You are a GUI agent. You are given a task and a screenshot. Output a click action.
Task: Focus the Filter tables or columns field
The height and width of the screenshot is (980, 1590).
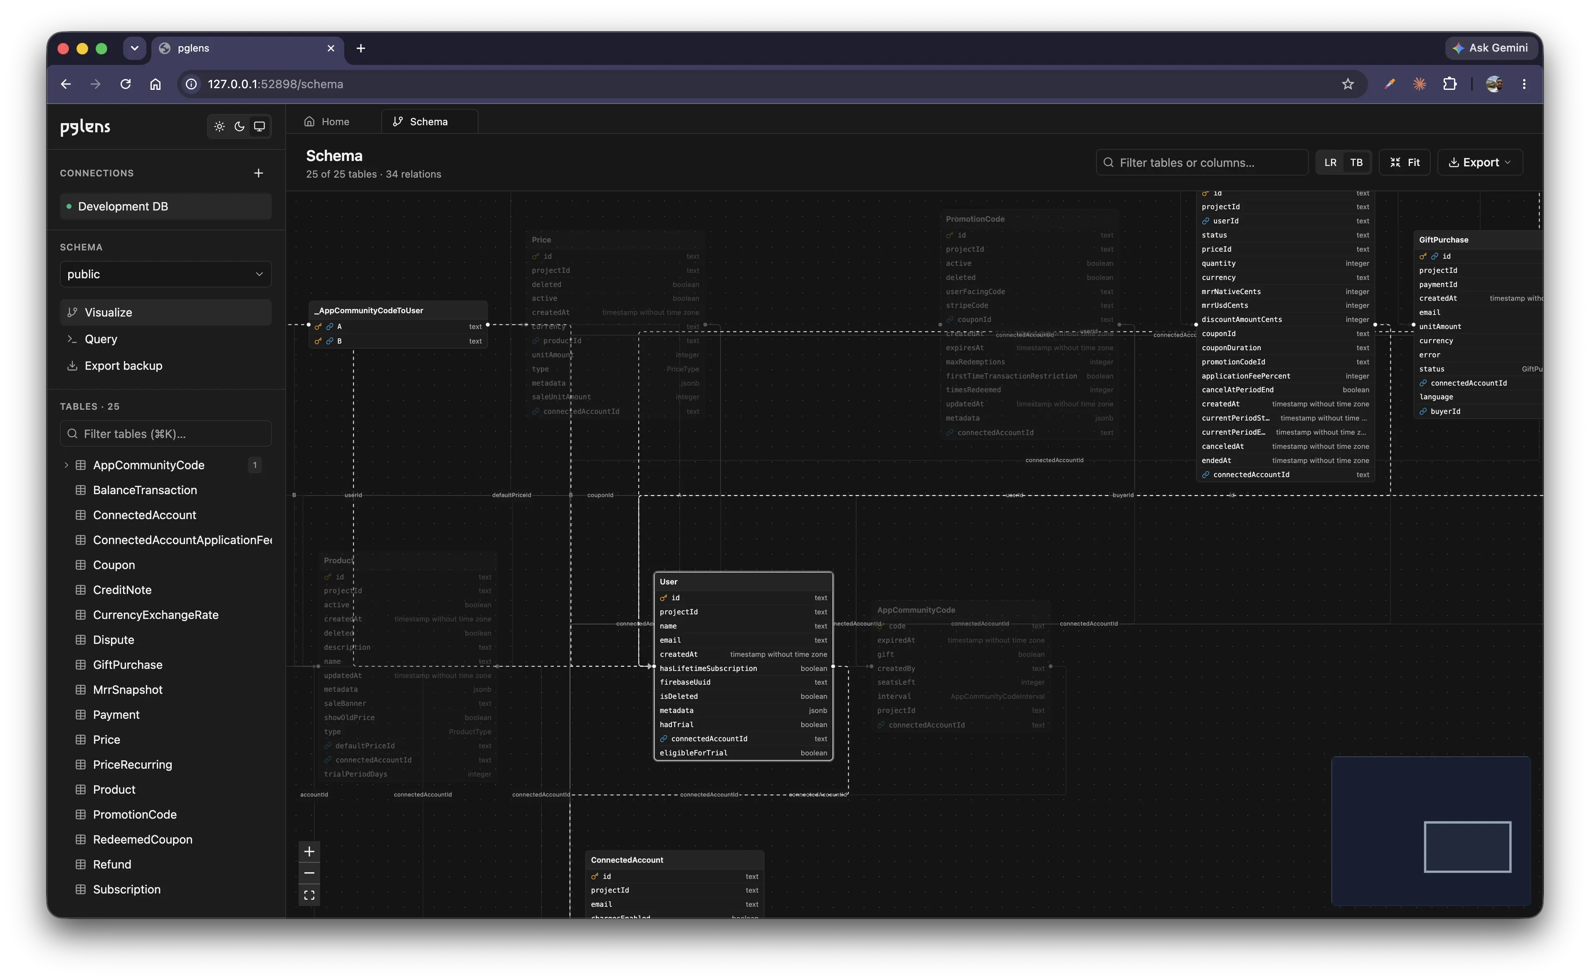(1202, 163)
